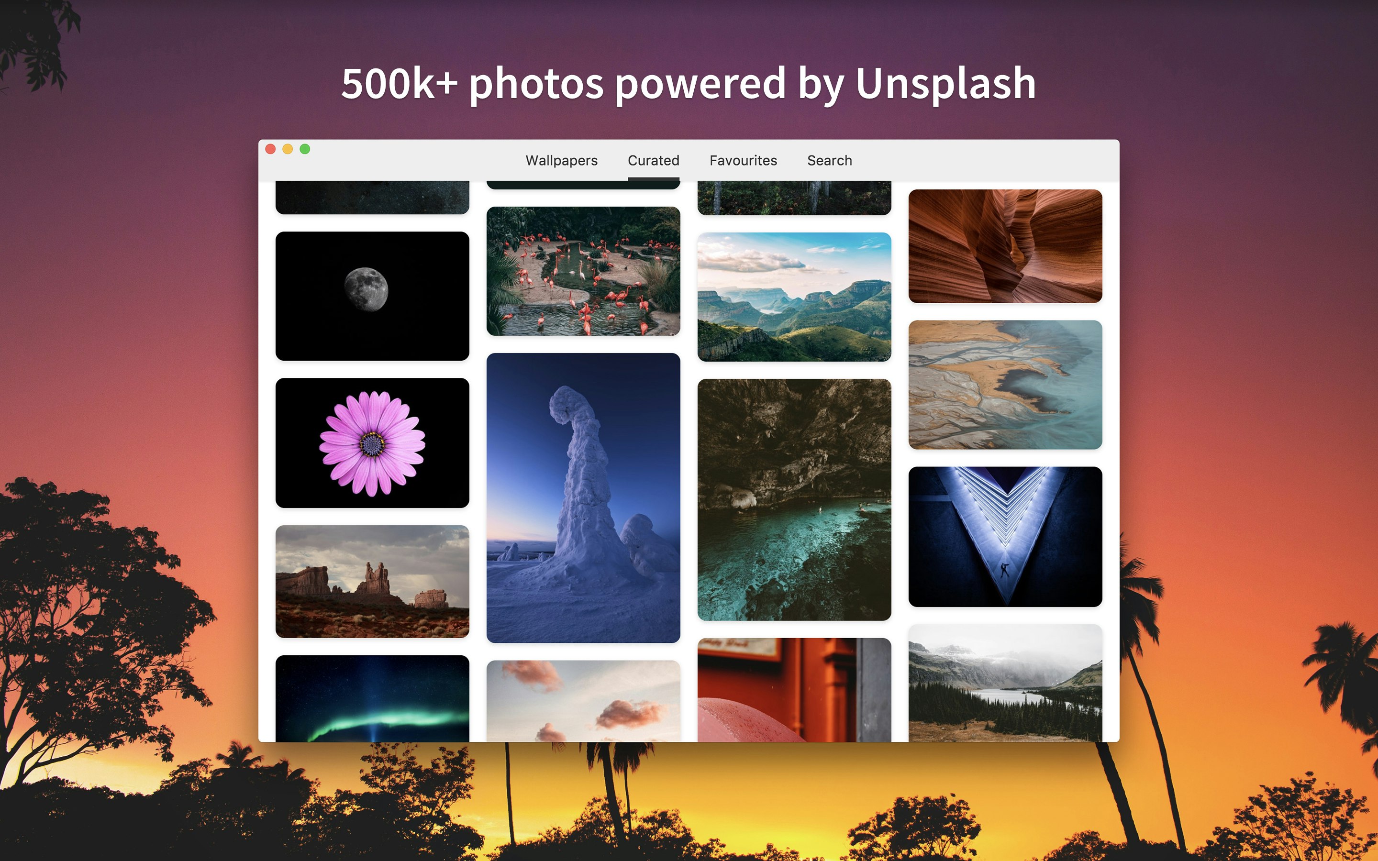Maximize window using green button
Image resolution: width=1378 pixels, height=861 pixels.
tap(305, 149)
